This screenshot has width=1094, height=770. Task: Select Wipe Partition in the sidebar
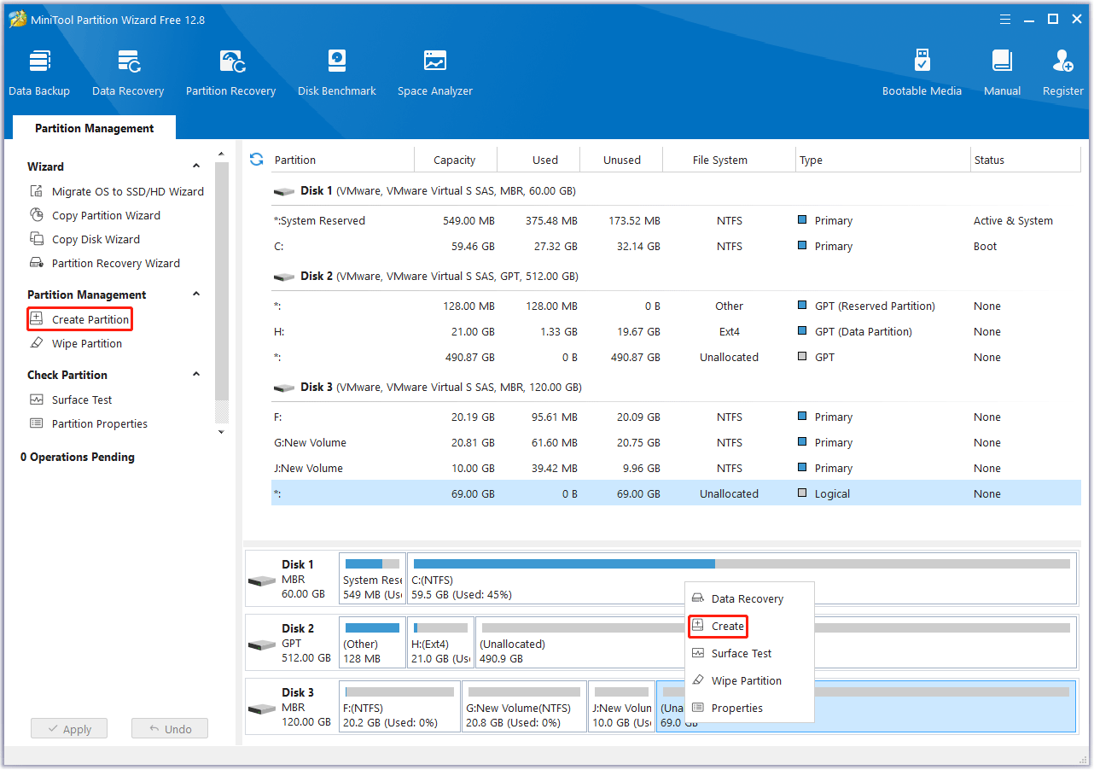tap(76, 343)
